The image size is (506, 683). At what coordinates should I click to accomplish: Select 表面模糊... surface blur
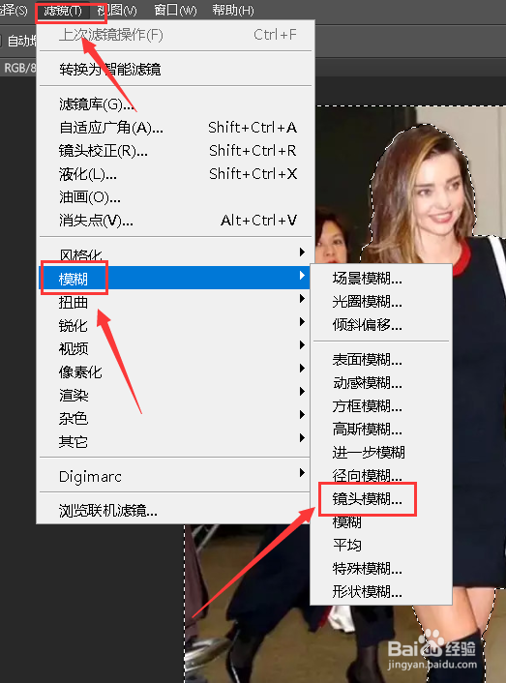point(381,359)
